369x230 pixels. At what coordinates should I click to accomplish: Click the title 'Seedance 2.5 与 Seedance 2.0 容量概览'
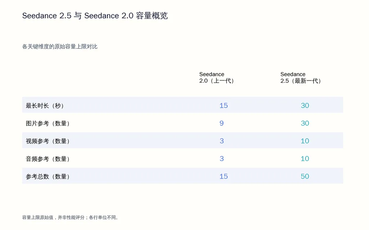click(x=95, y=16)
